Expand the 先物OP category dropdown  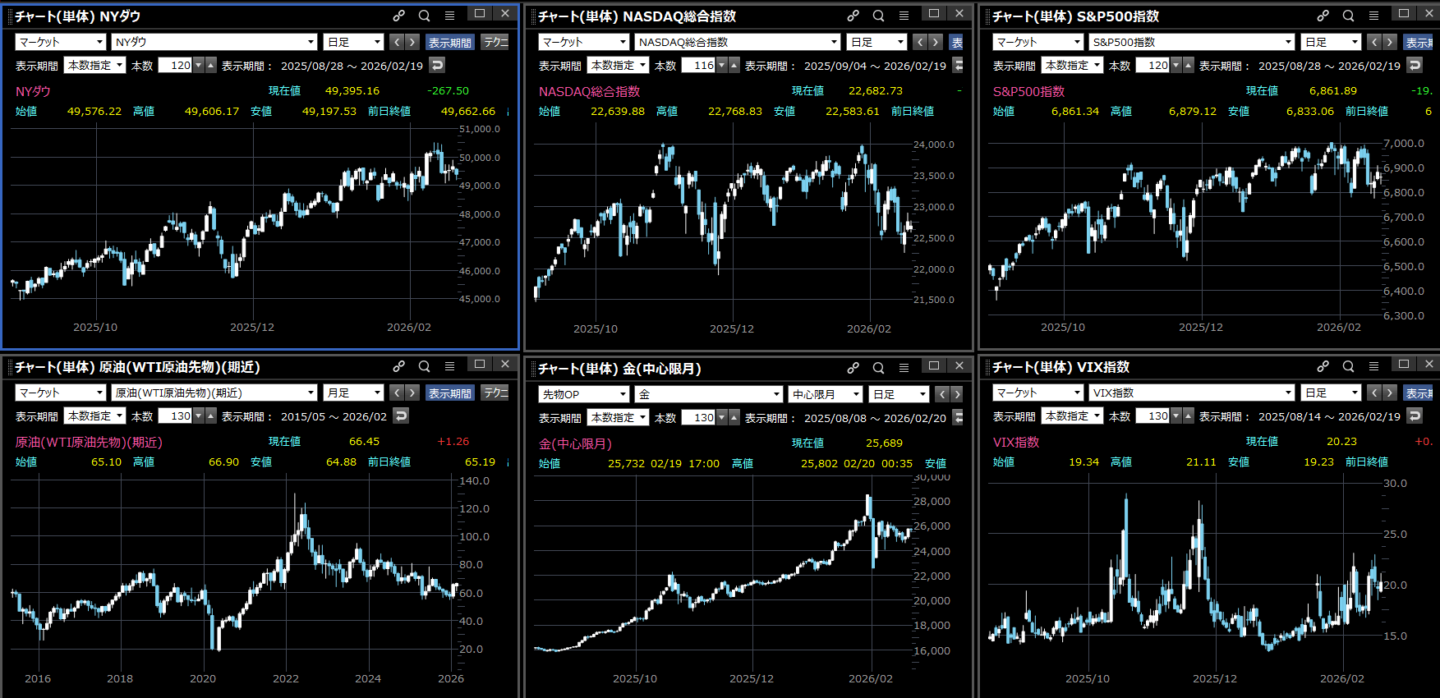(584, 394)
